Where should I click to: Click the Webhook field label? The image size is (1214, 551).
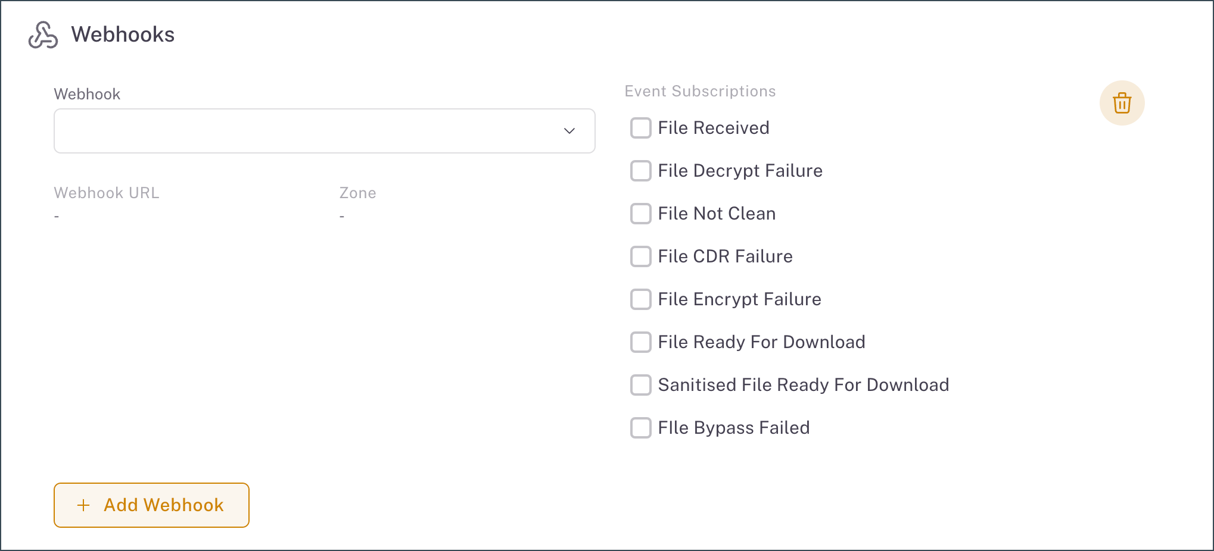87,93
